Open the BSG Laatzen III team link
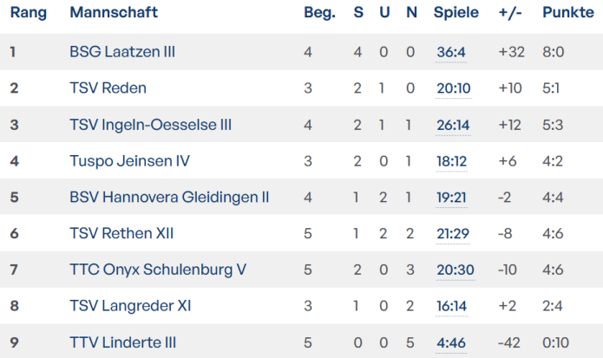 click(x=122, y=52)
